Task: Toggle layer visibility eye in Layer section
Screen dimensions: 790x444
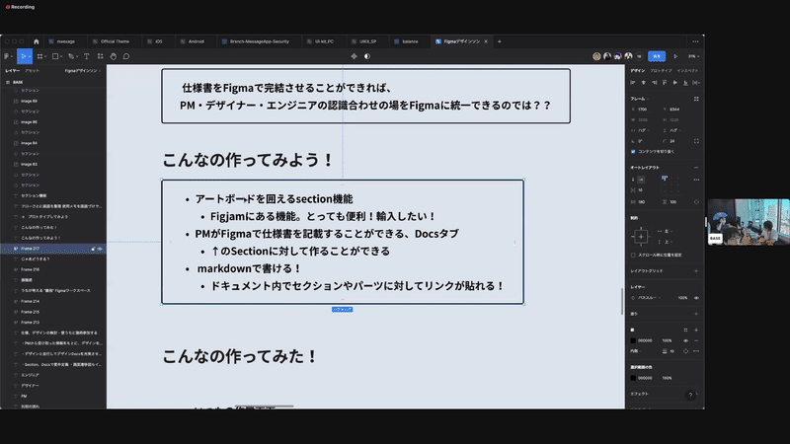Action: (696, 298)
